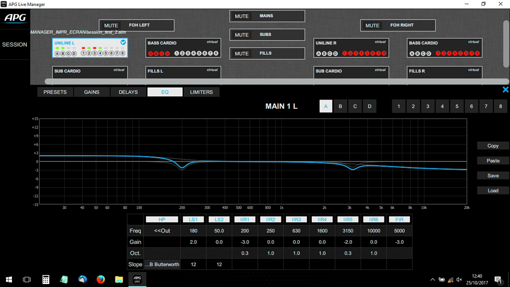
Task: Open Task View in the taskbar
Action: click(27, 280)
